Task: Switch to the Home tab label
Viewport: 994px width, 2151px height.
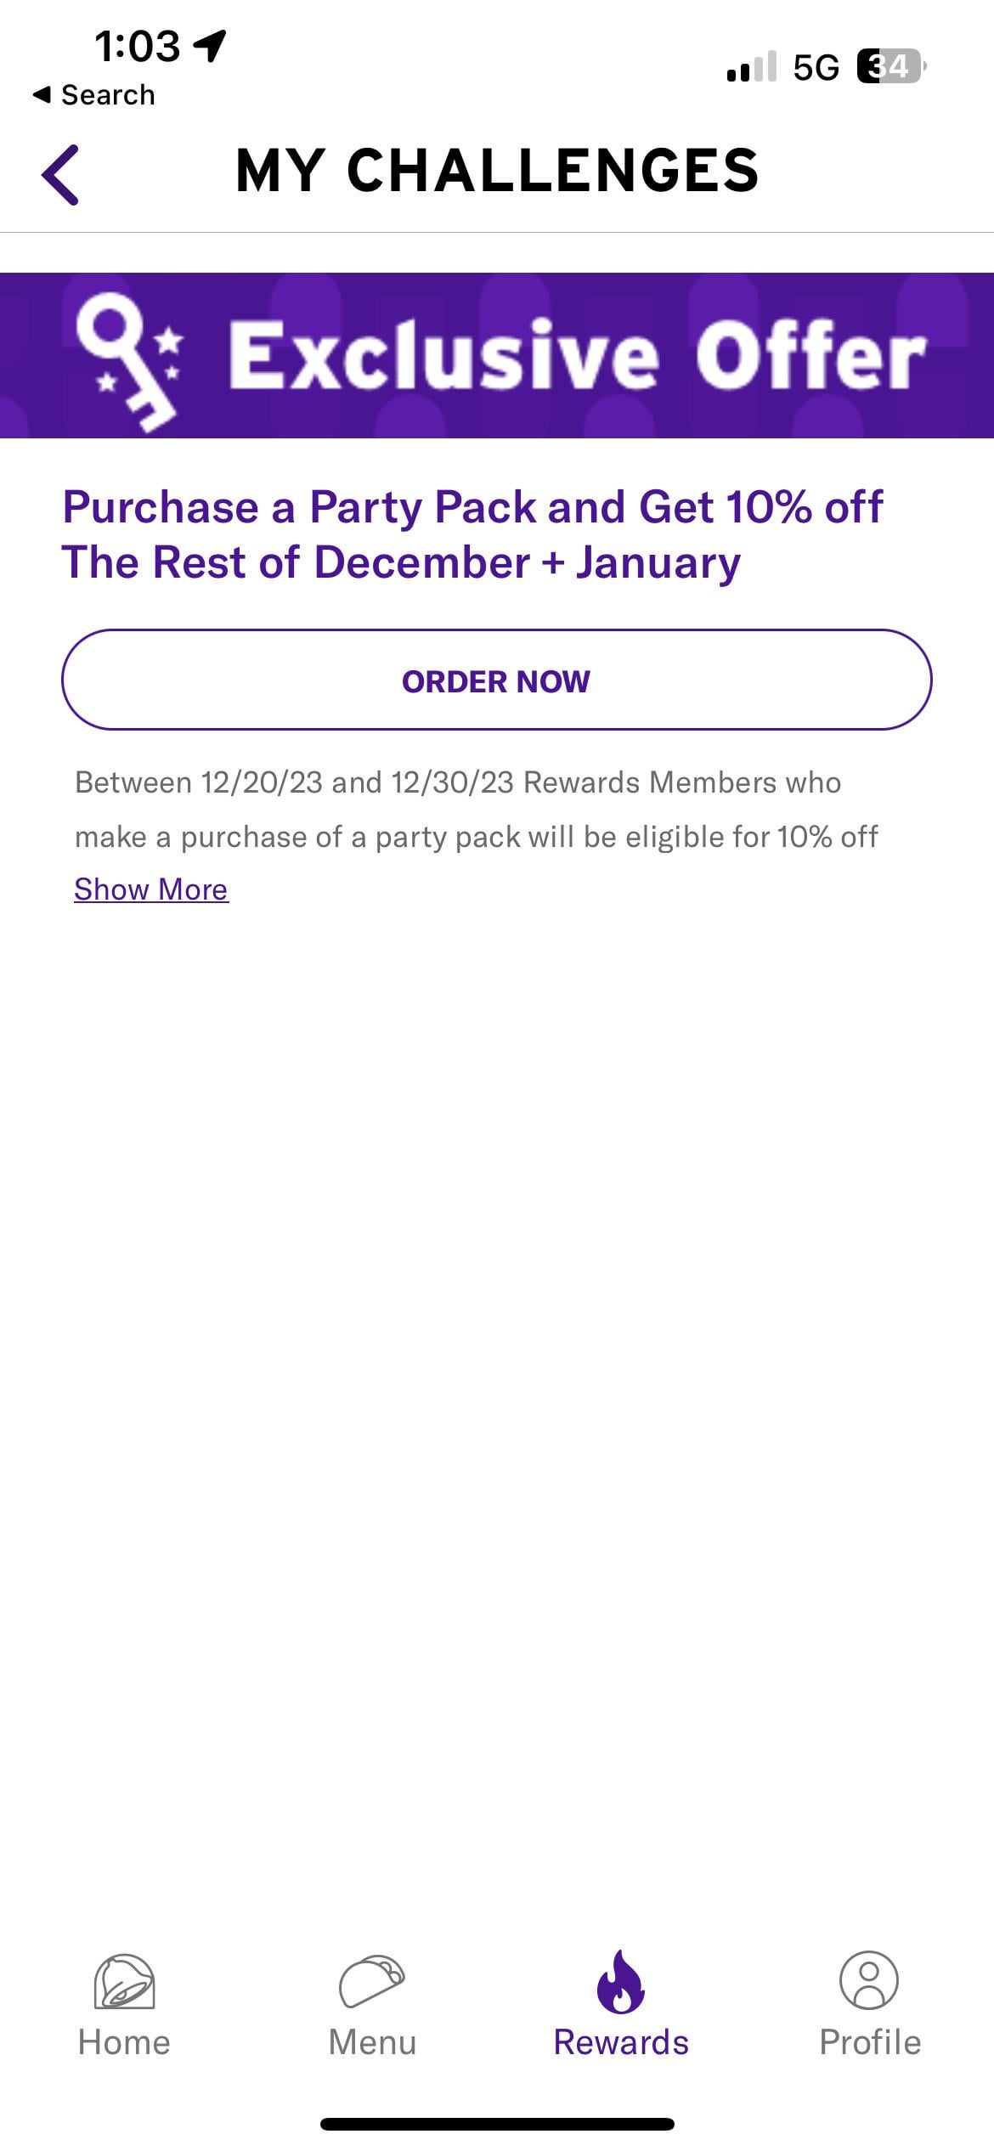Action: click(124, 2042)
